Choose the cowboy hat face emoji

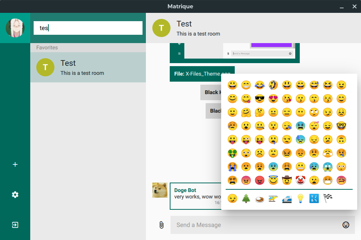click(x=287, y=180)
